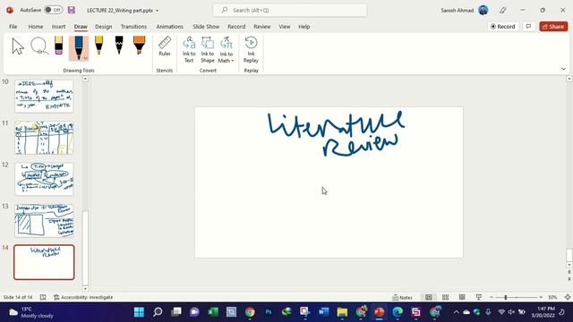Select the arrow selection tool in Drawing Tools

tap(18, 47)
